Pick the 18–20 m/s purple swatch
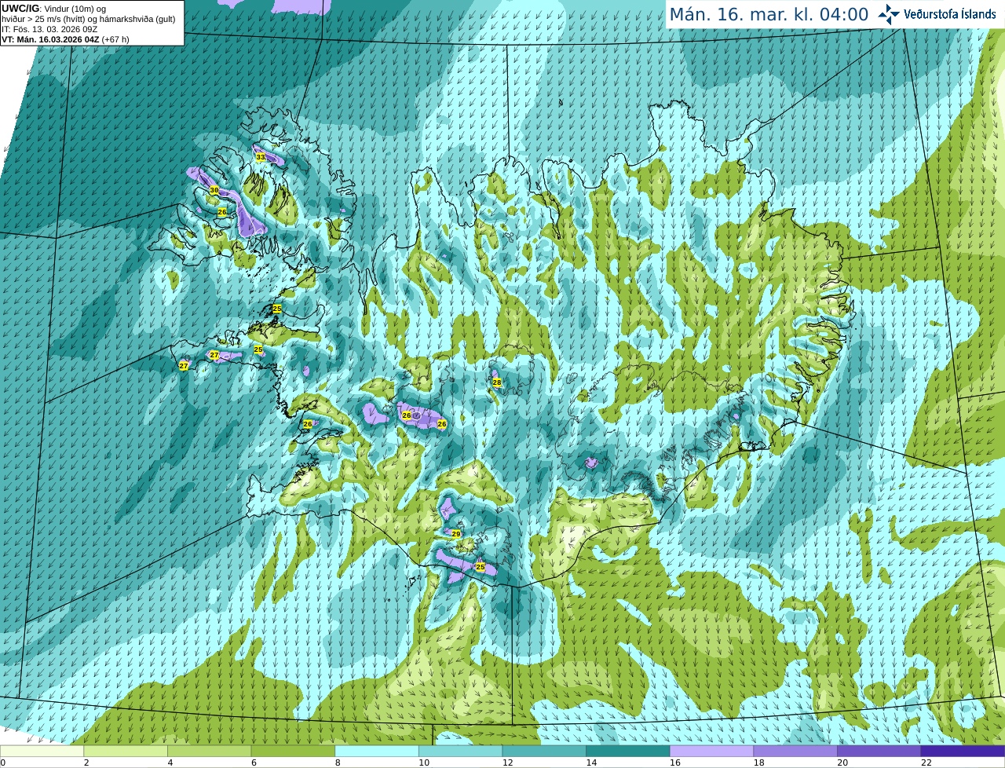 coord(795,752)
